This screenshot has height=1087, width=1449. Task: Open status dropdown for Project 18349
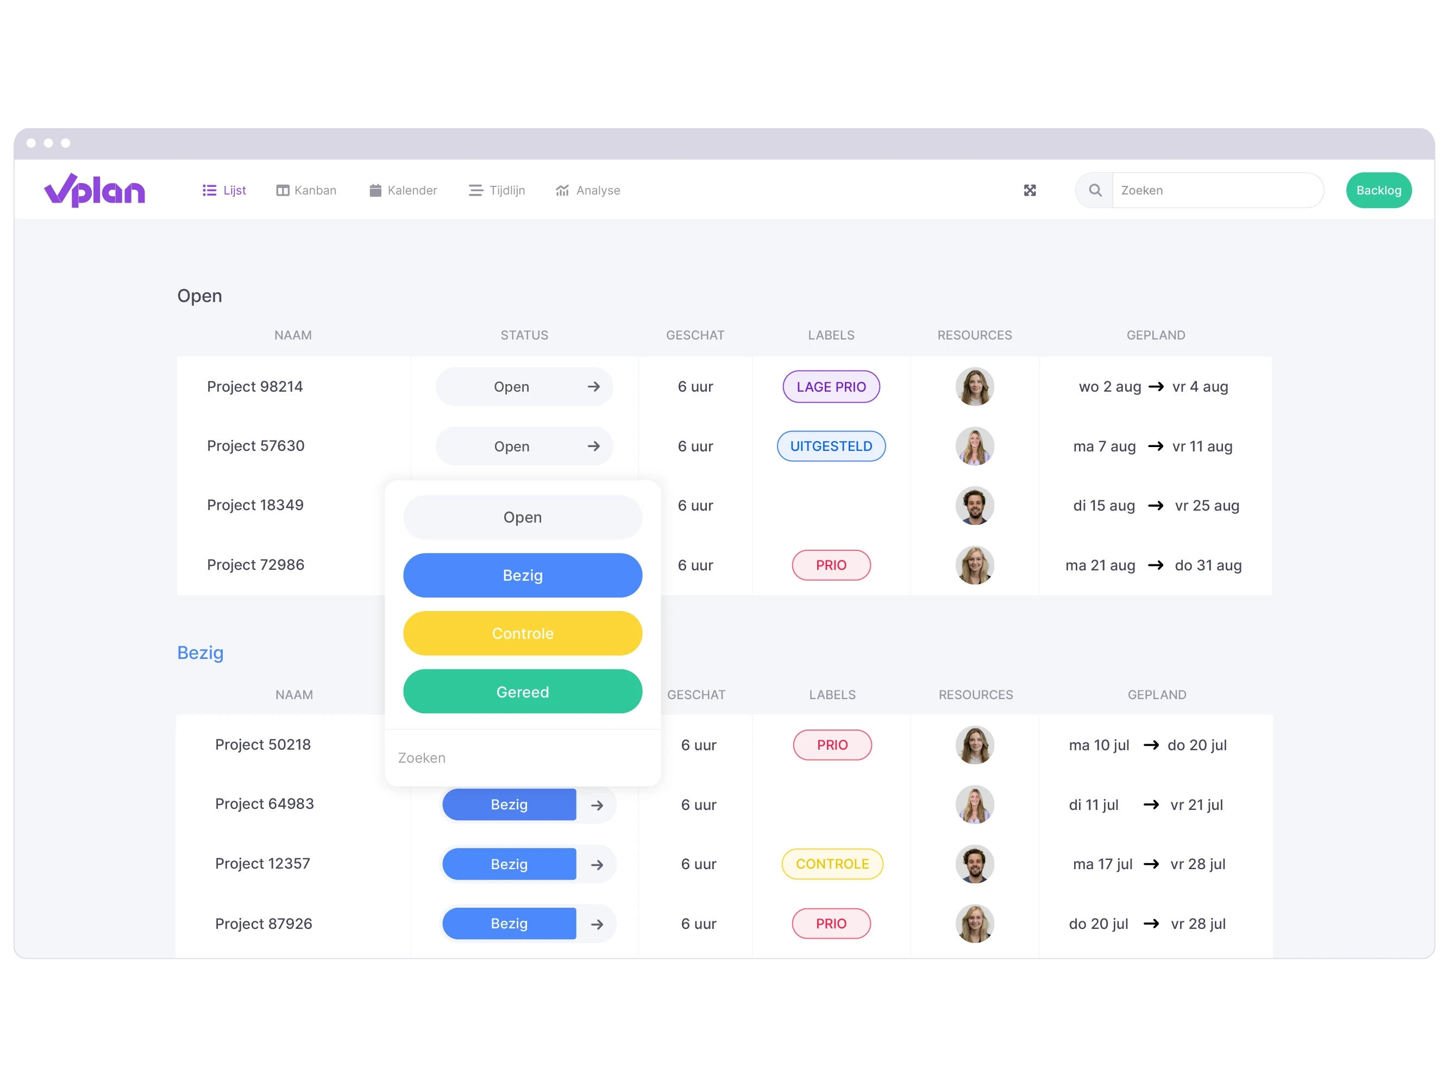(x=520, y=516)
